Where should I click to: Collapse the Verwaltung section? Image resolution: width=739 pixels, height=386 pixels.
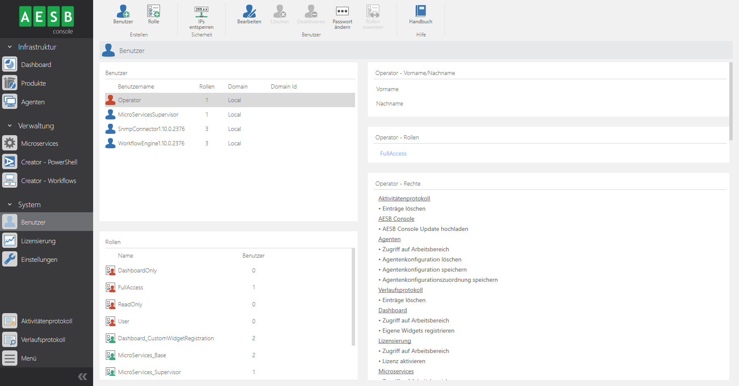point(10,126)
